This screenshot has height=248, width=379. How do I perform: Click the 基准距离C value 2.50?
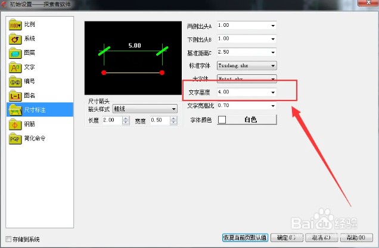coord(223,52)
